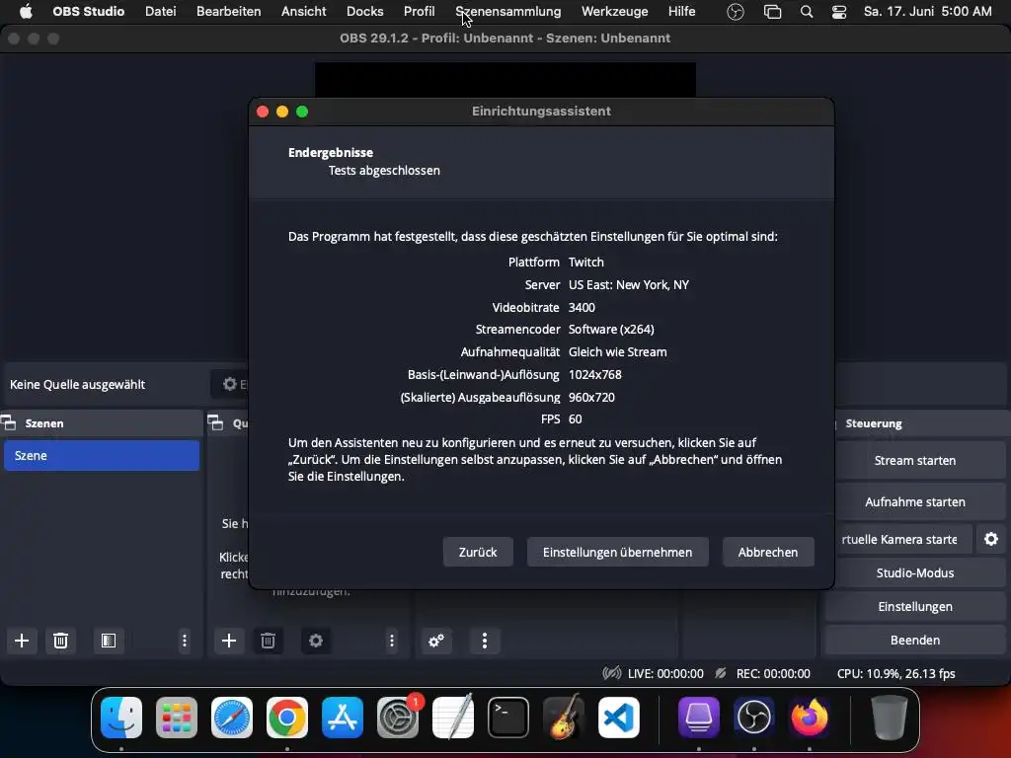Remove source using Quellen trash icon
The height and width of the screenshot is (758, 1011).
pos(268,641)
